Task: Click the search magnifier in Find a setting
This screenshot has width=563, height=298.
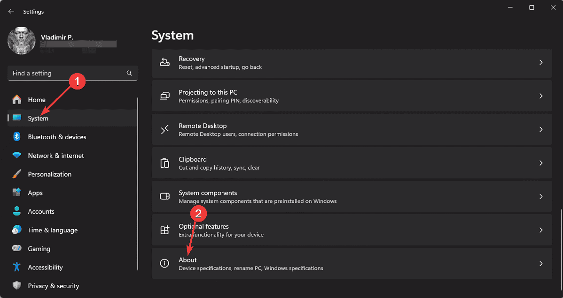Action: click(x=129, y=73)
